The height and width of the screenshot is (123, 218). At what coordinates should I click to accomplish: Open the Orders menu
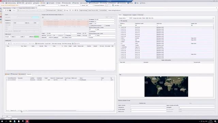[58, 3]
